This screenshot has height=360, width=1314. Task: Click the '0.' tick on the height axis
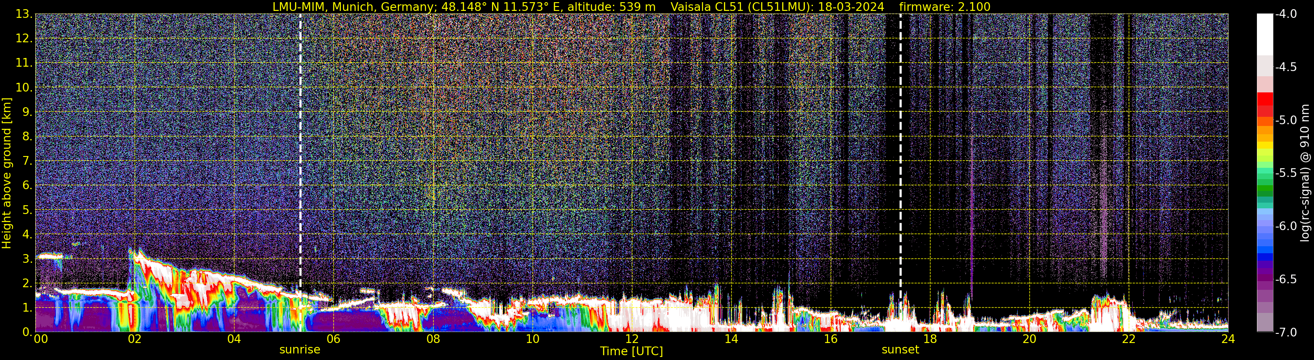pos(27,332)
